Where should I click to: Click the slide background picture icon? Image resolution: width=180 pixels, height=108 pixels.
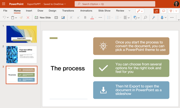tap(63, 17)
